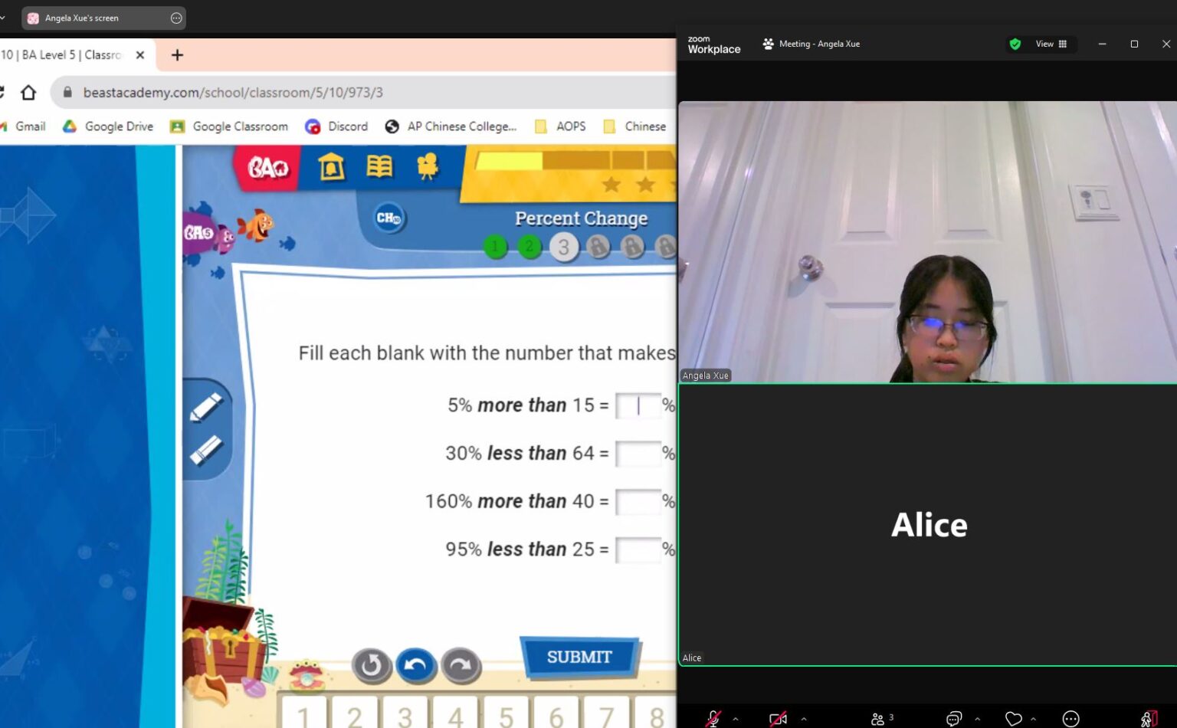
Task: Go to completed problem 1
Action: [x=496, y=247]
